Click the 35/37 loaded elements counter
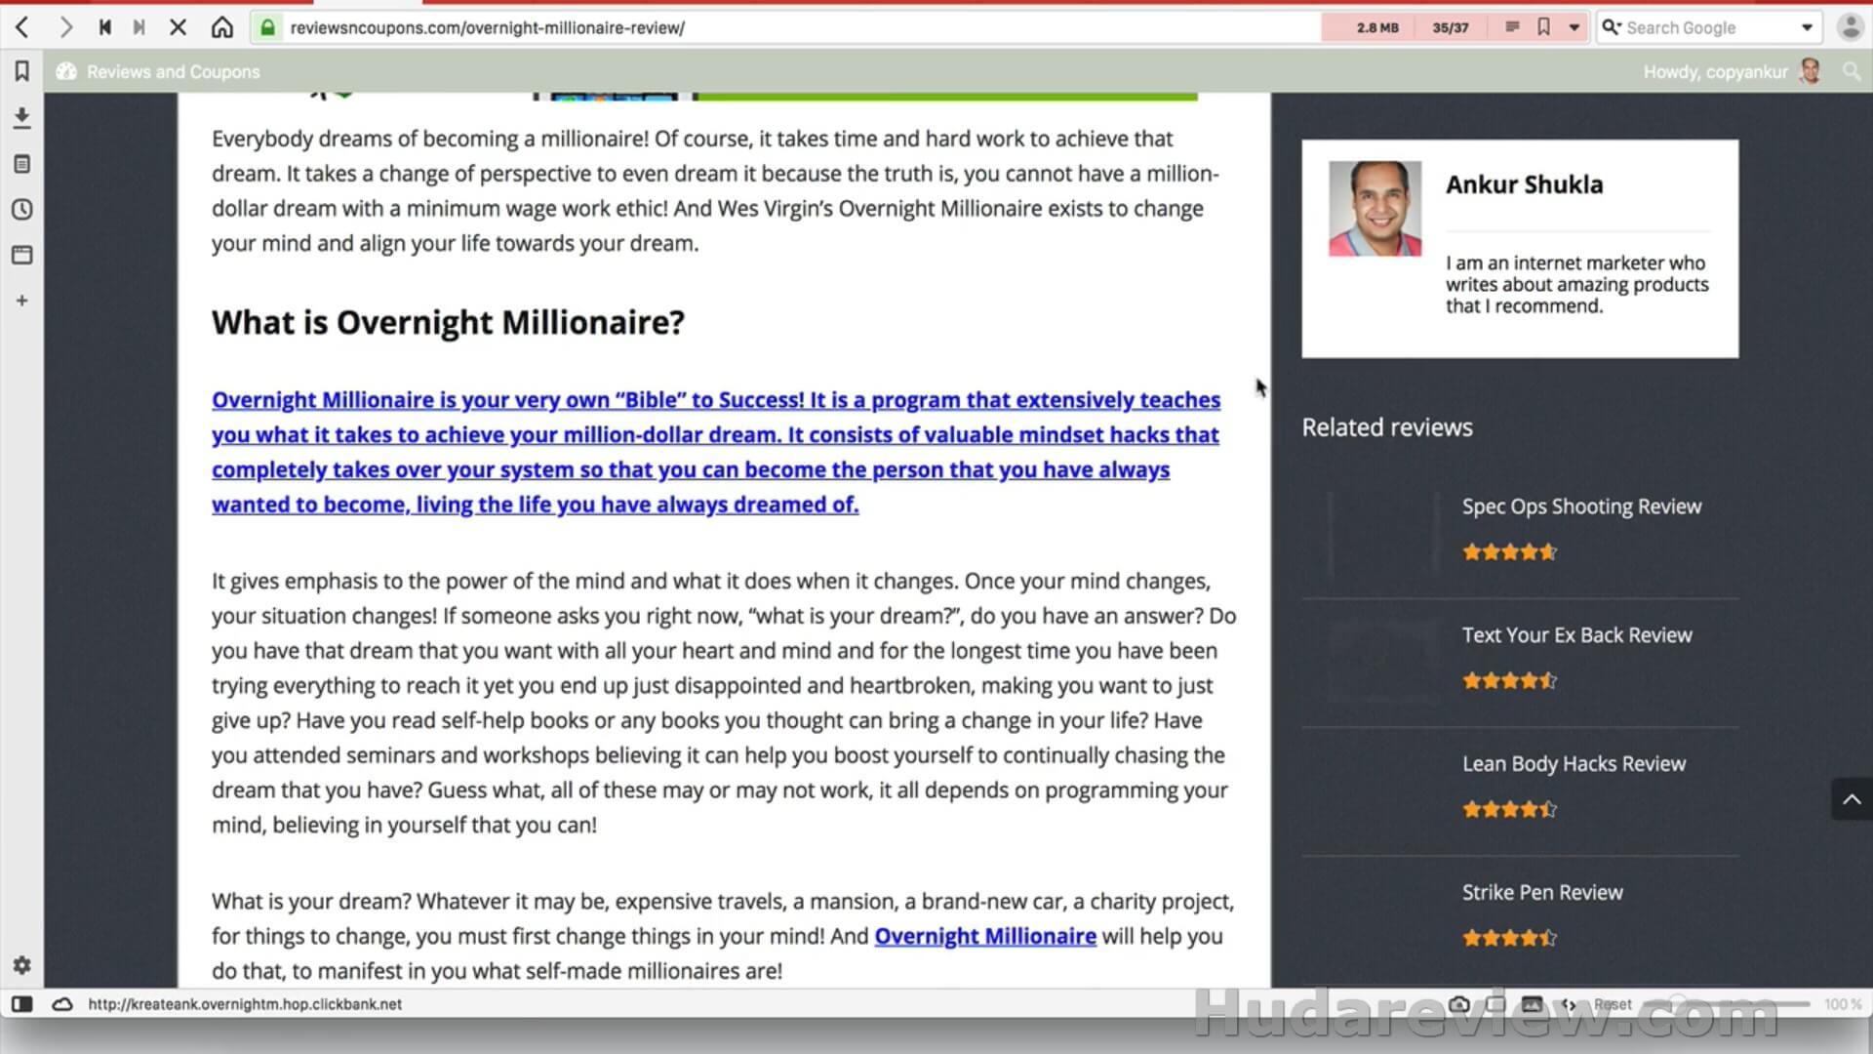 tap(1451, 27)
